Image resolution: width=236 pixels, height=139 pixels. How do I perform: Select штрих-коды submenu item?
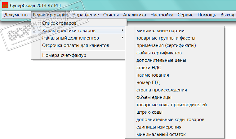pyautogui.click(x=149, y=112)
